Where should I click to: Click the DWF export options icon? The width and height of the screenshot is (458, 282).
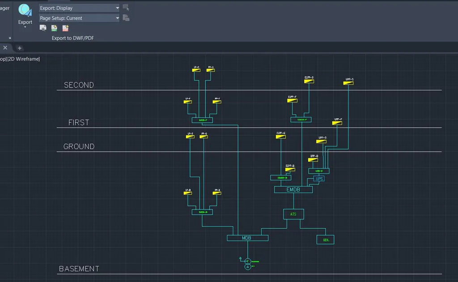[54, 28]
